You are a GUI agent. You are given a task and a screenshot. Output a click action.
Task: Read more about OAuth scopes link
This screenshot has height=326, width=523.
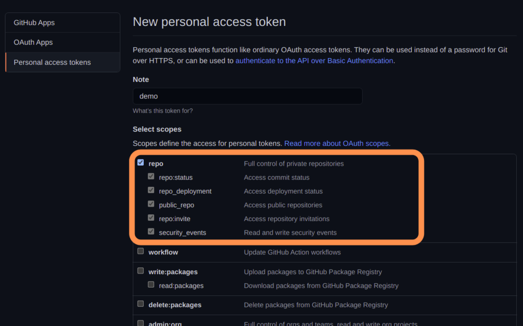click(337, 143)
